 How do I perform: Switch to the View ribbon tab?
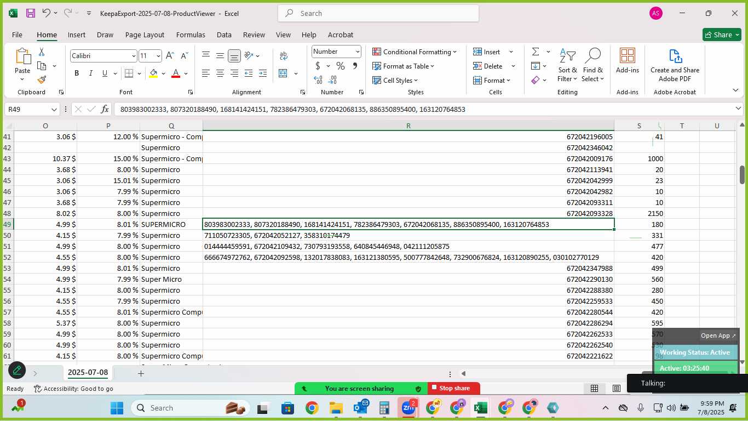283,35
